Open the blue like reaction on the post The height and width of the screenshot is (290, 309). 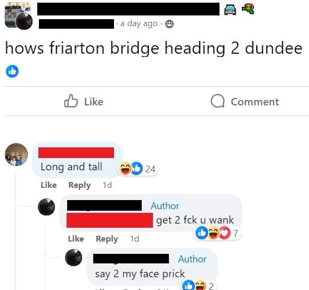(12, 71)
